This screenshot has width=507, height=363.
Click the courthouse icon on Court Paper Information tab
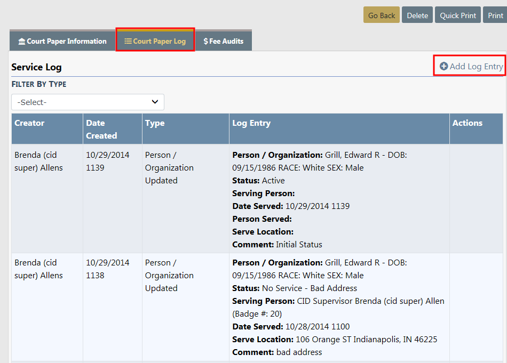pos(21,42)
